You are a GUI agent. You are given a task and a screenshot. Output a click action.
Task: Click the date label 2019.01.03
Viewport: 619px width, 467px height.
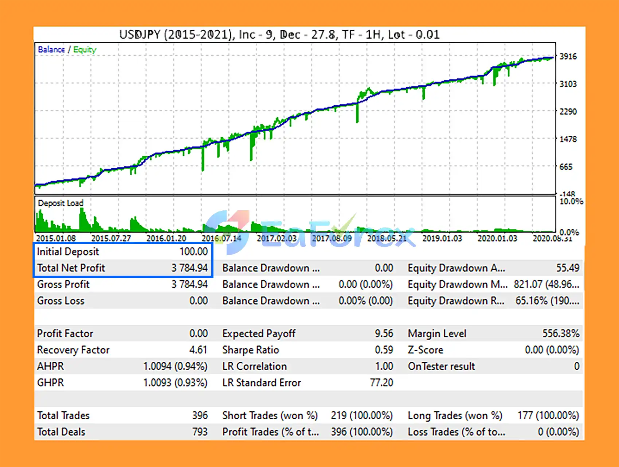pyautogui.click(x=442, y=238)
